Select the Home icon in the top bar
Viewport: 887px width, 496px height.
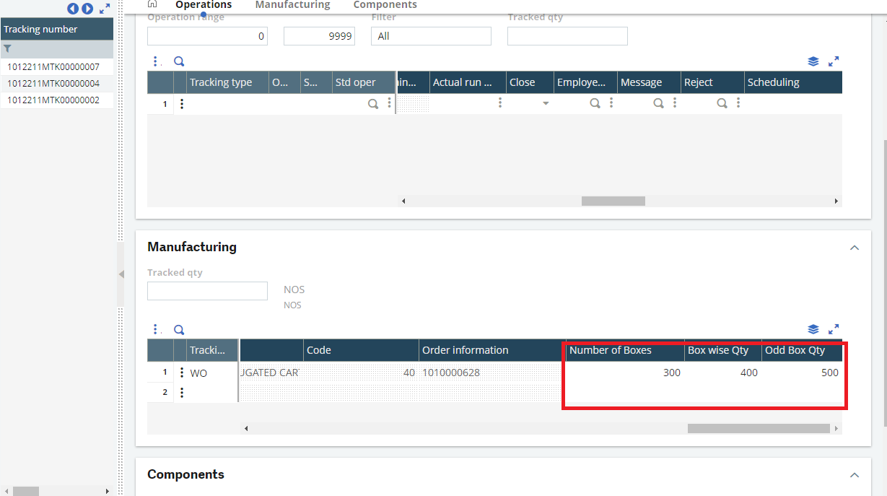point(152,4)
